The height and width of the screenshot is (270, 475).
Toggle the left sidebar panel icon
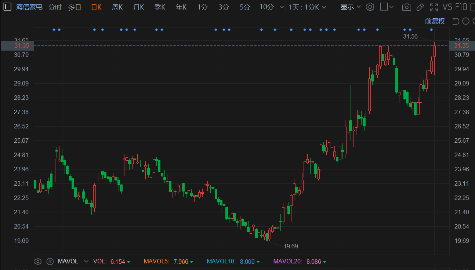(7, 7)
